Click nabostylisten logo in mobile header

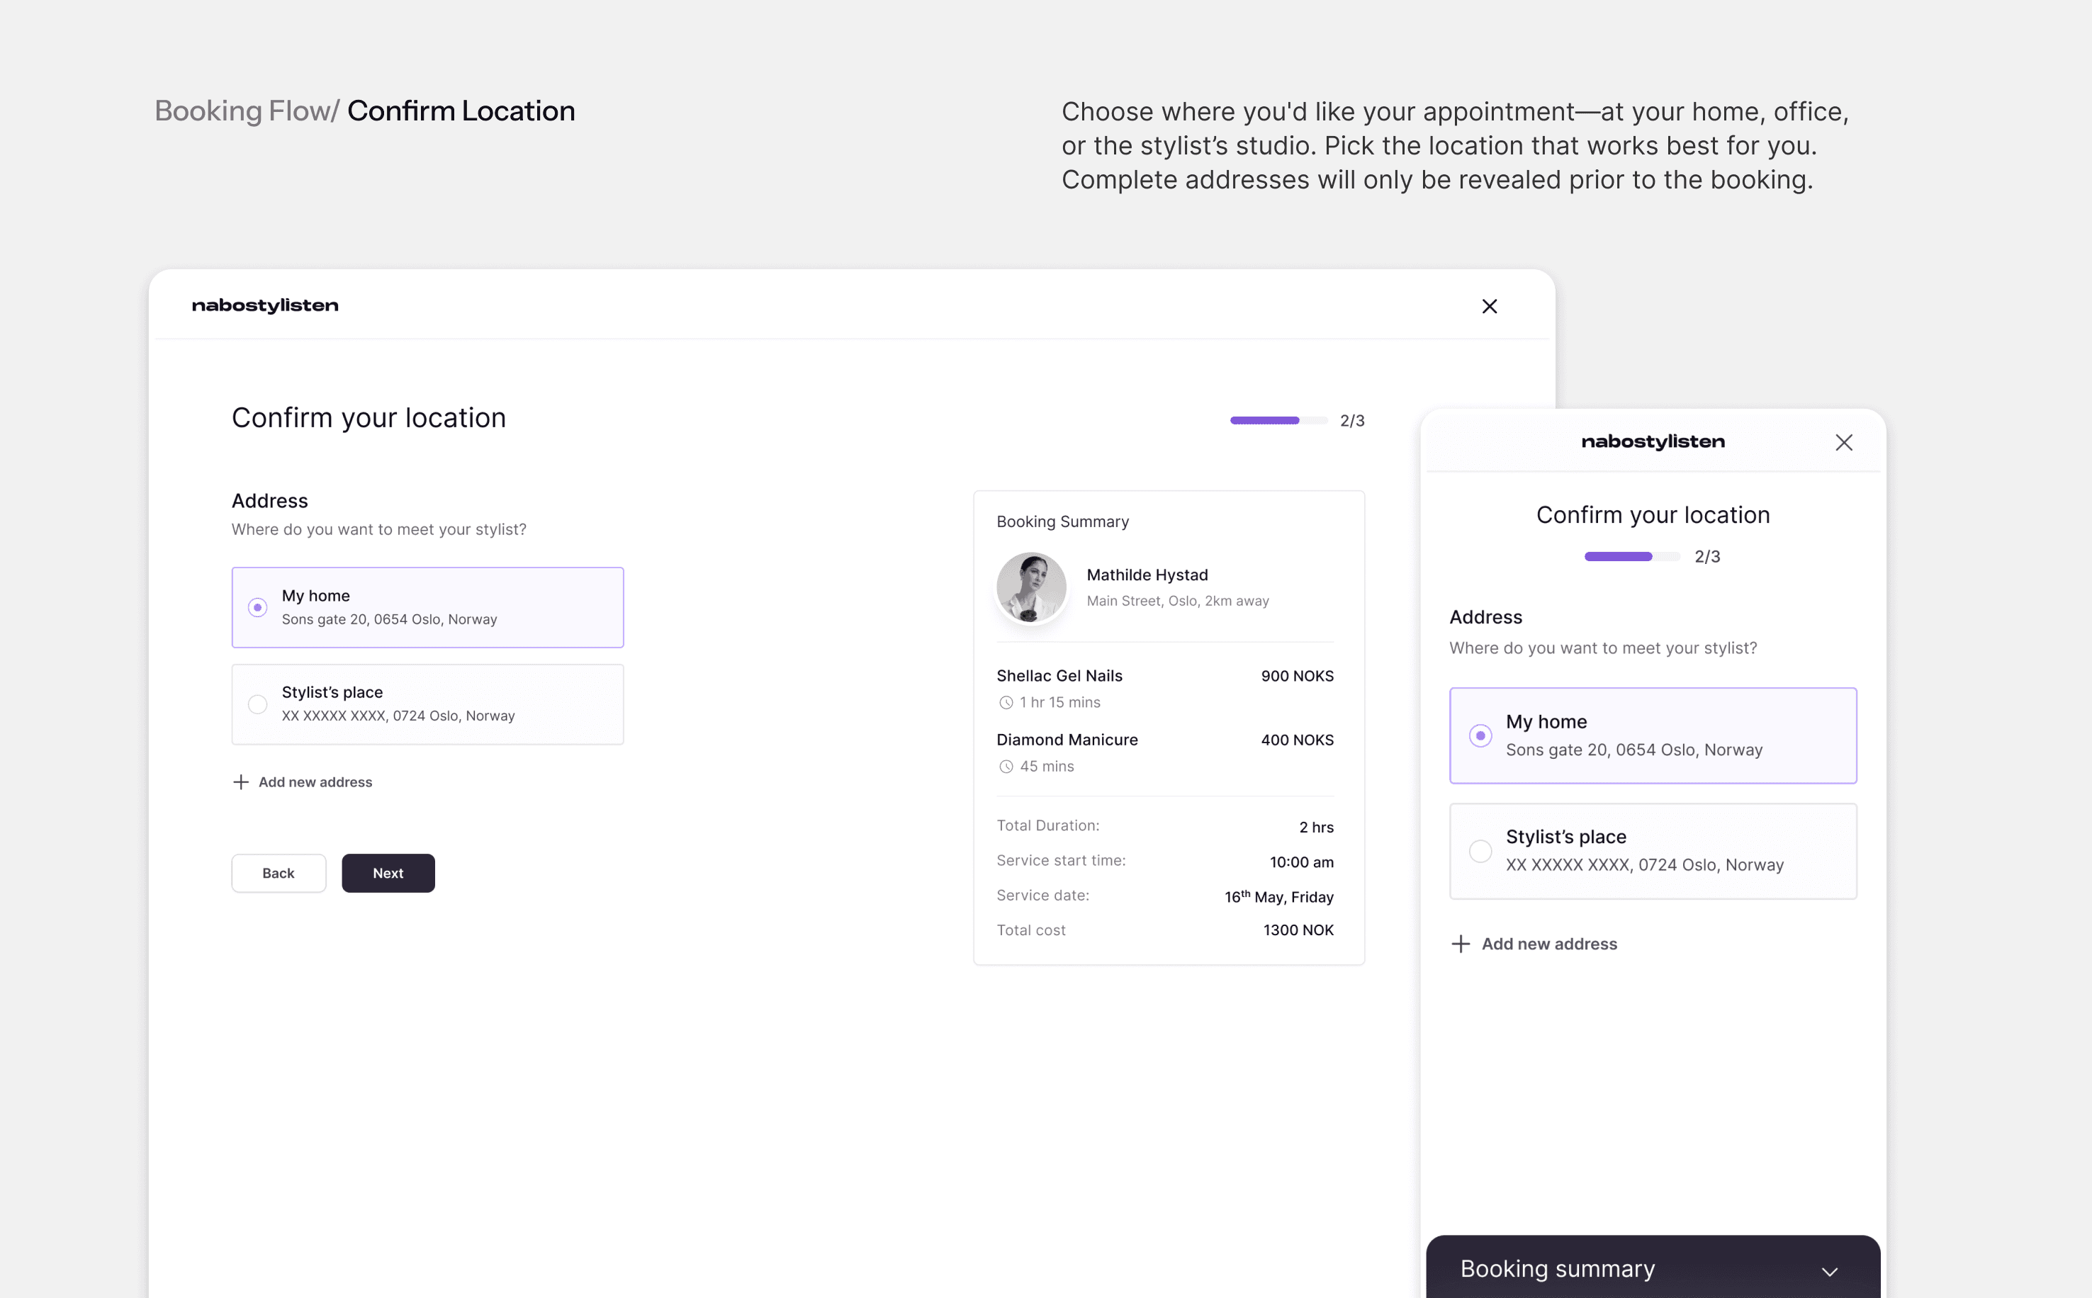1653,442
